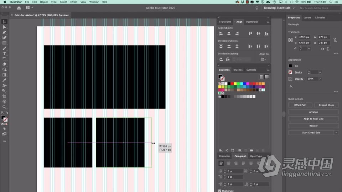Click Align to Pixel Grid button

click(313, 119)
